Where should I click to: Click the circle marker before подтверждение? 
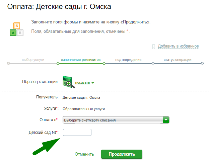[x=104, y=63]
